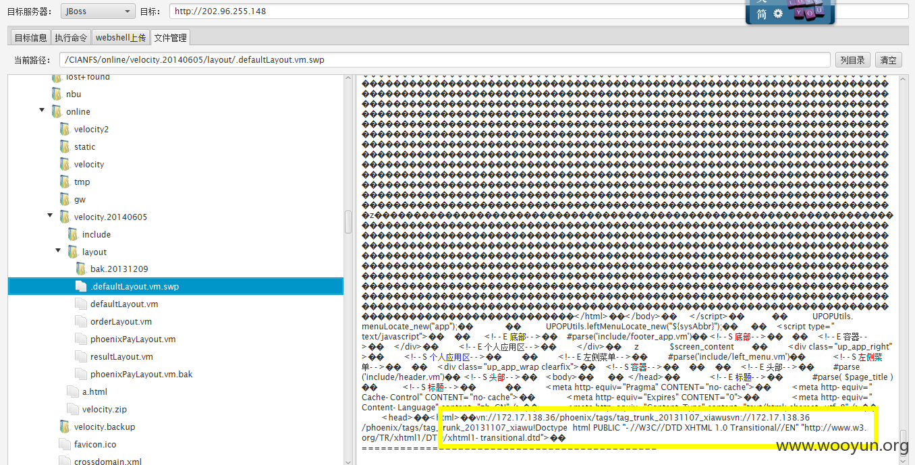Click the velocity2 folder icon
The image size is (915, 465).
[x=65, y=129]
